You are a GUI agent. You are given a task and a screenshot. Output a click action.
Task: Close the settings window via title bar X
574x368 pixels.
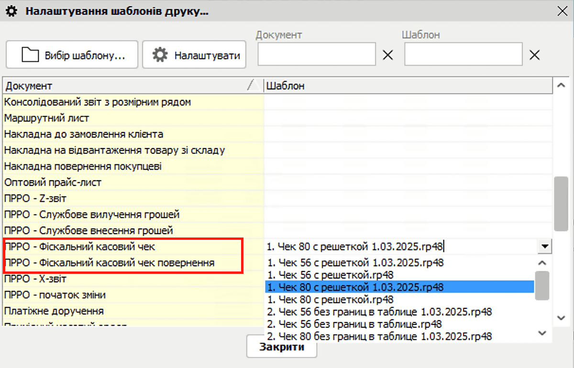point(563,11)
